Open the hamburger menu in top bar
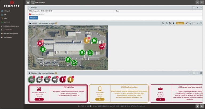The height and width of the screenshot is (109, 205). (x=28, y=2)
